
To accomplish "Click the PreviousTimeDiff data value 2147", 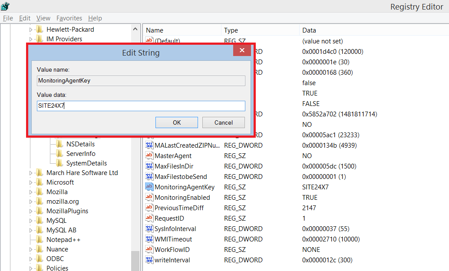I will point(309,208).
